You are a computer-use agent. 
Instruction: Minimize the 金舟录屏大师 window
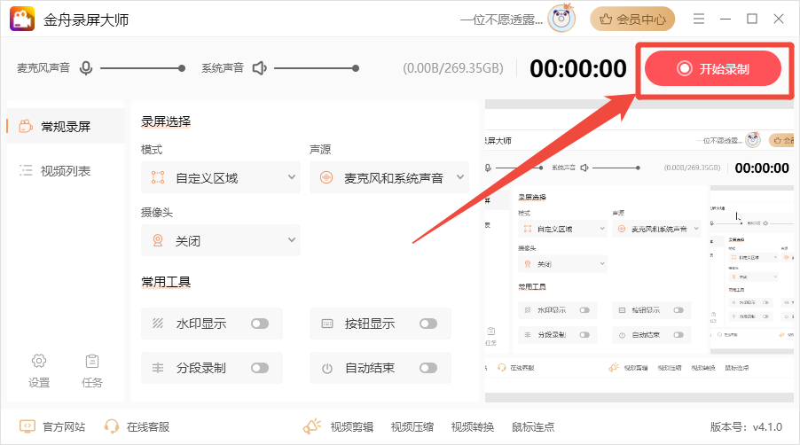tap(725, 19)
